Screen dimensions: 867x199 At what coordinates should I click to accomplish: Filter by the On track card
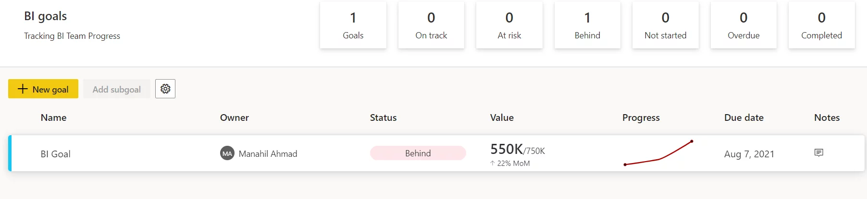431,25
